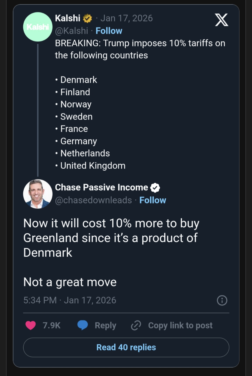
Task: Follow the @chasedownleads account
Action: [x=153, y=200]
